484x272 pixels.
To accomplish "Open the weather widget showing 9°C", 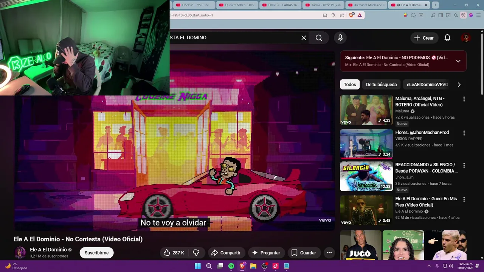I will [16, 266].
